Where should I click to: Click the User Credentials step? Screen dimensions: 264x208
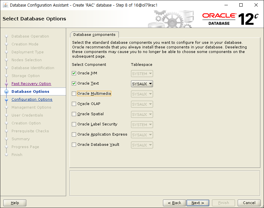pos(27,115)
